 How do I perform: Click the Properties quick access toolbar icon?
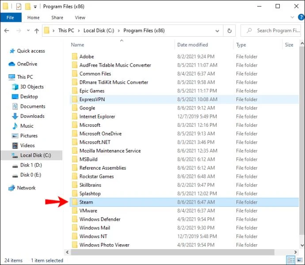pyautogui.click(x=19, y=7)
